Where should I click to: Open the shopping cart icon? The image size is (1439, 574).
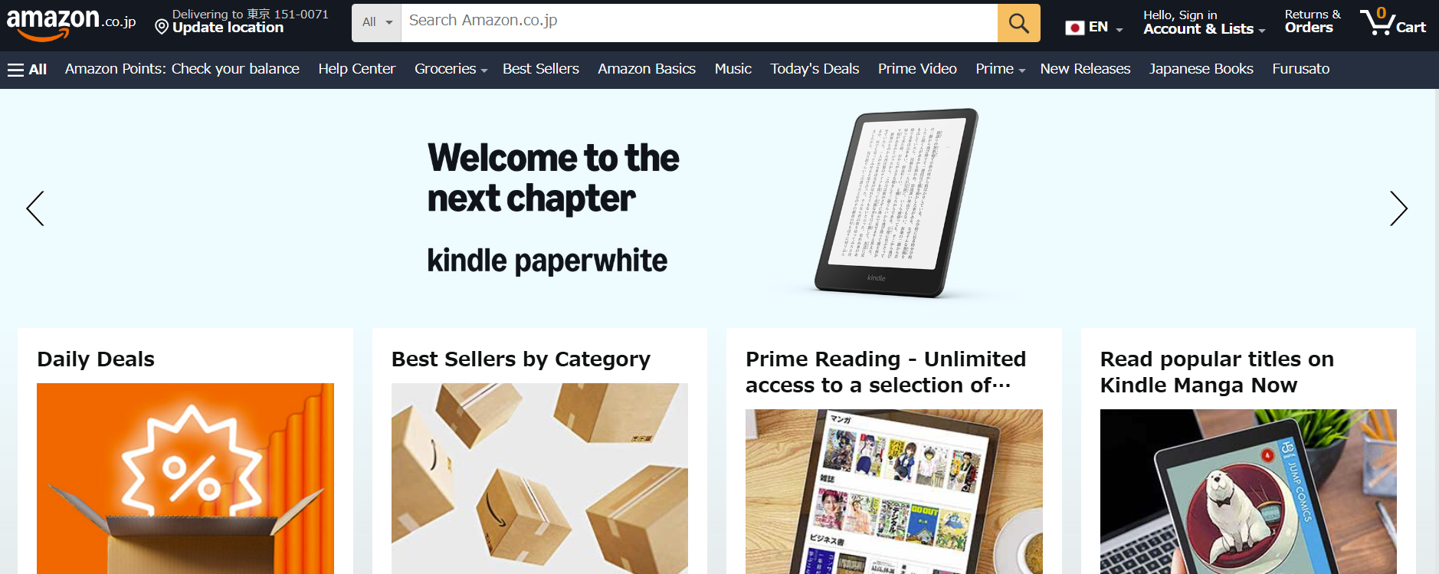1392,22
